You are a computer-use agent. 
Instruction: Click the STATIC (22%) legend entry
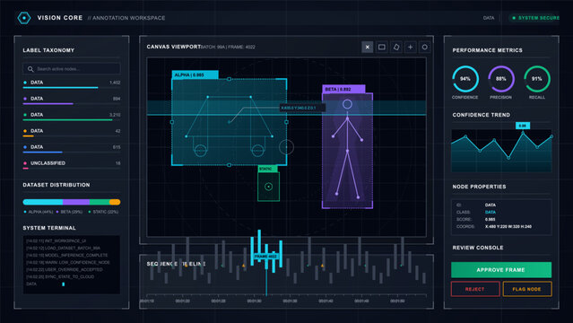[x=103, y=212]
